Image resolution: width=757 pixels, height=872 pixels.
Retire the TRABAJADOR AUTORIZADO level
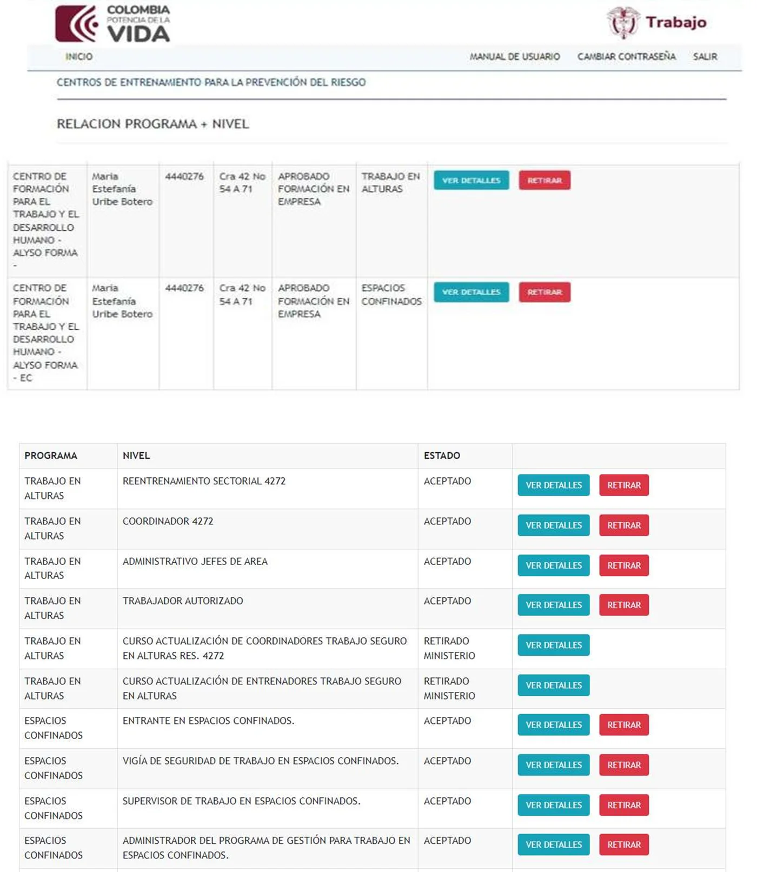(624, 605)
